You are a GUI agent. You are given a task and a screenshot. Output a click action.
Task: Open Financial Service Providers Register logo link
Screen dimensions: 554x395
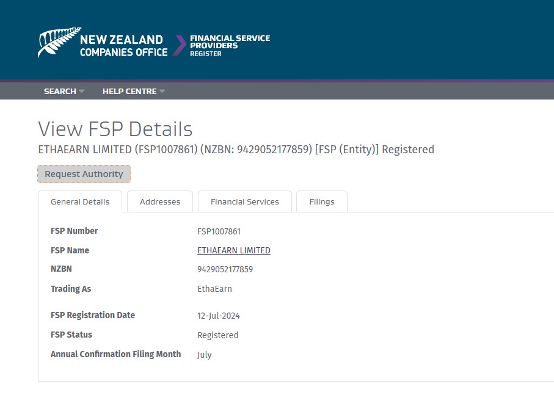pyautogui.click(x=230, y=46)
